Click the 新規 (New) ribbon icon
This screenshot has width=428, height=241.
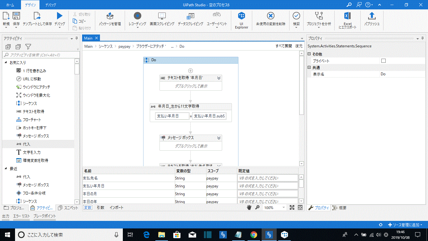6,16
